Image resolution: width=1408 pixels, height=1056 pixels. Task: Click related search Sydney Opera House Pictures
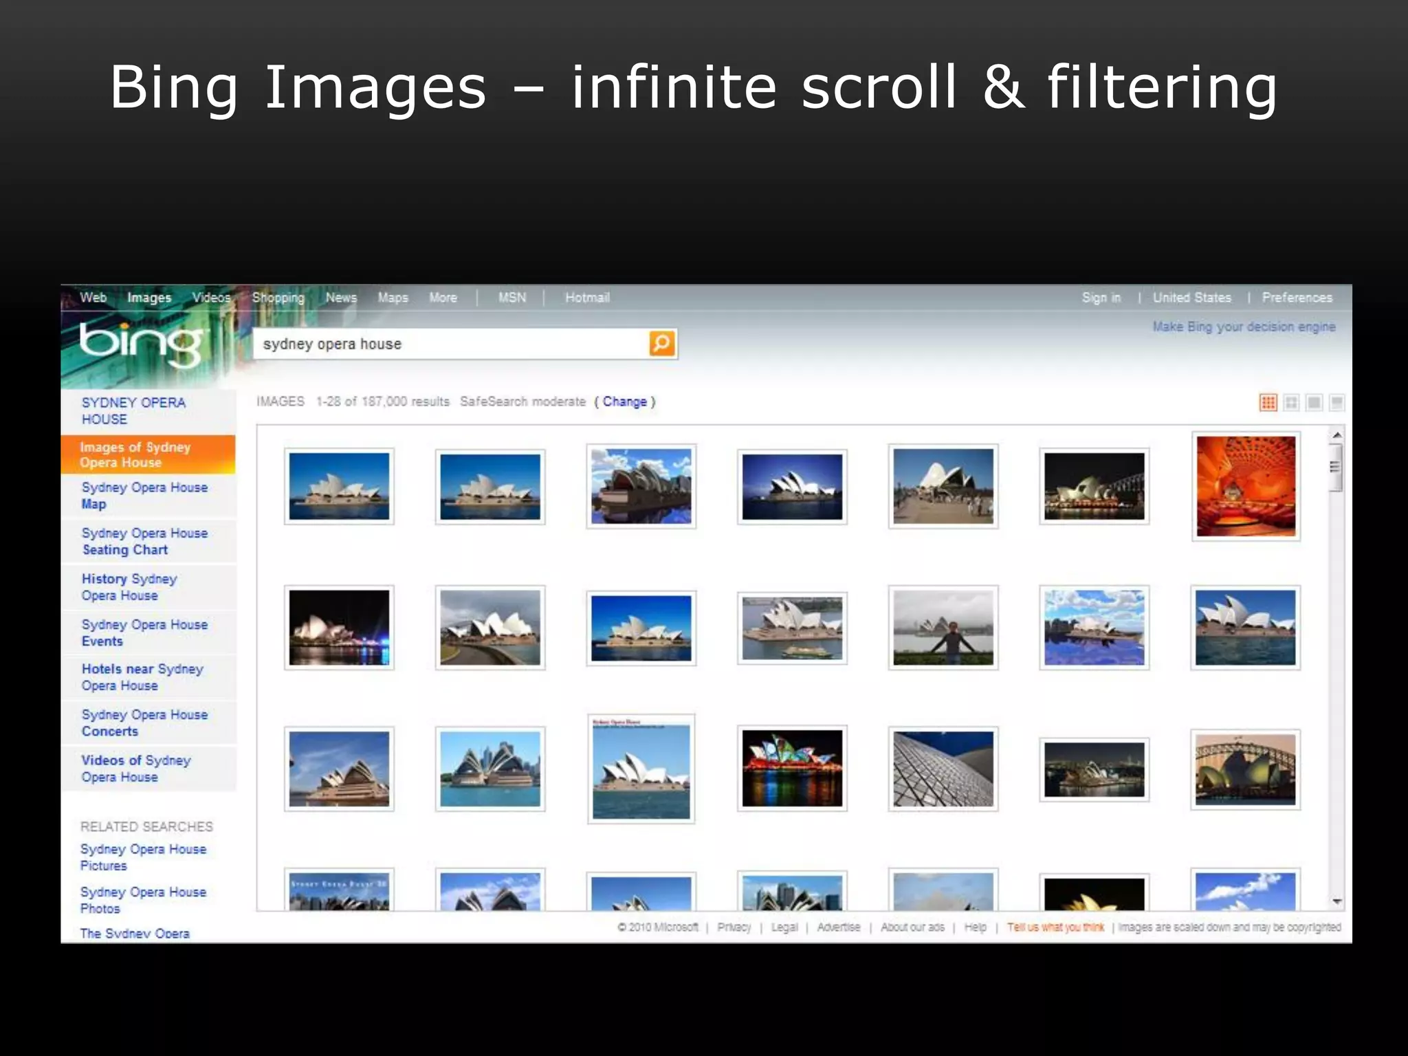pyautogui.click(x=143, y=857)
